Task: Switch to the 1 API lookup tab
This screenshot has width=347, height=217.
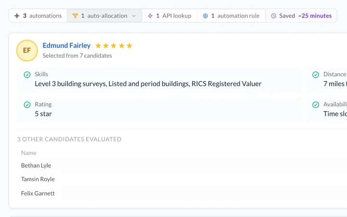Action: point(170,16)
